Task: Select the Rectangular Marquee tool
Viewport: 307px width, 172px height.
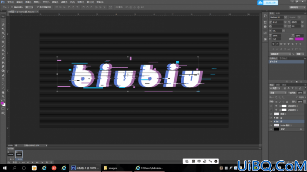Action: click(x=3, y=20)
